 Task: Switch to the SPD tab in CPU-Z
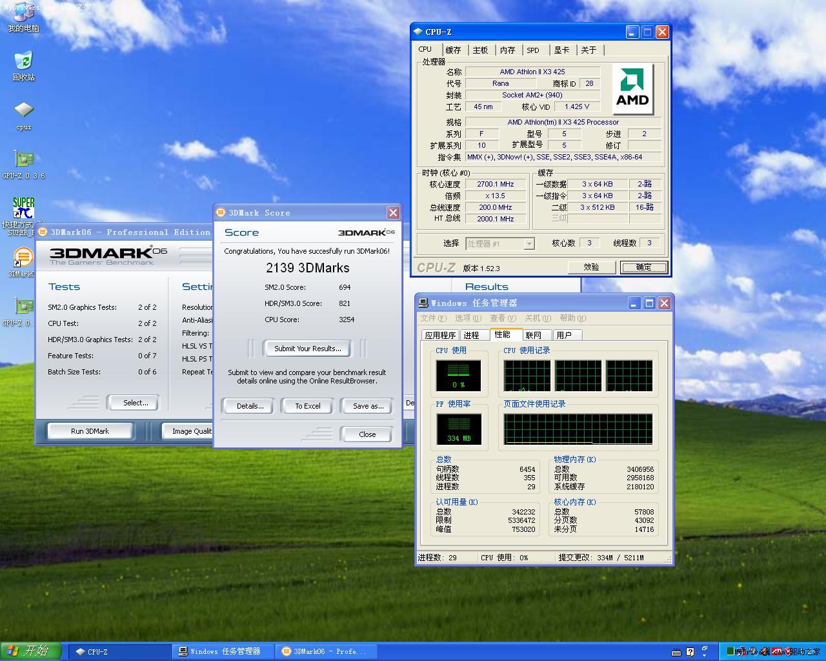click(533, 50)
